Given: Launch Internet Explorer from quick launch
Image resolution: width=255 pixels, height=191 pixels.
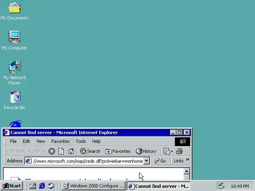Looking at the screenshot, I should coord(42,186).
